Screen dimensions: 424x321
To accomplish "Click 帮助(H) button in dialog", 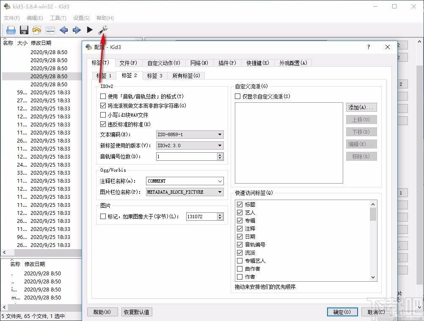I will (102, 312).
